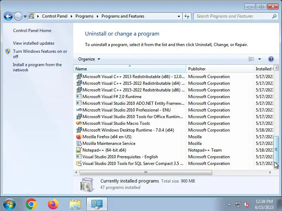
Task: Go to the Programs breadcrumb
Action: point(84,16)
